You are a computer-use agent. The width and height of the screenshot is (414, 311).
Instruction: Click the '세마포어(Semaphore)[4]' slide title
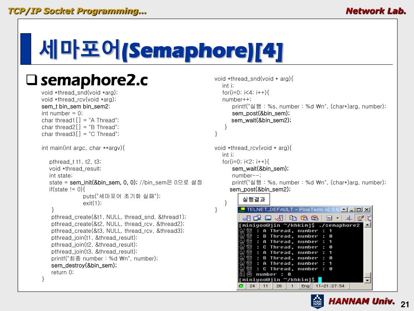tap(161, 50)
